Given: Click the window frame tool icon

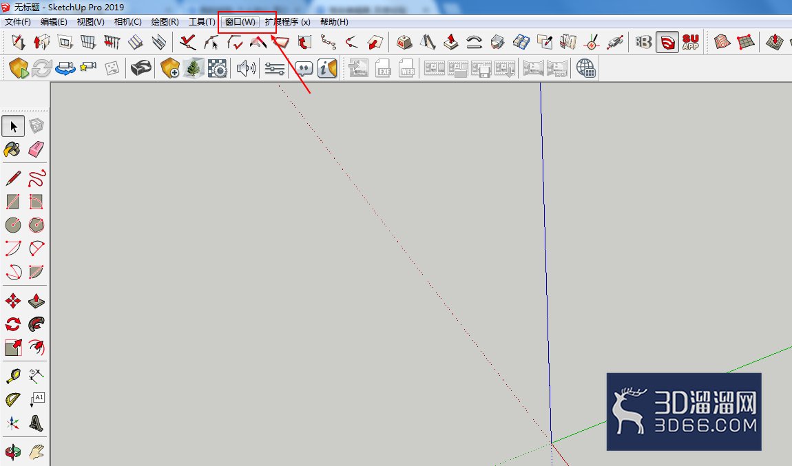Looking at the screenshot, I should pyautogui.click(x=65, y=42).
